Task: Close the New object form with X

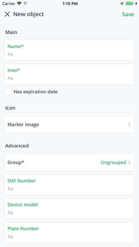Action: point(7,14)
